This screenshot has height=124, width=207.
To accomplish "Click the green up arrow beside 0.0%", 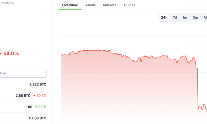I will 36,107.
